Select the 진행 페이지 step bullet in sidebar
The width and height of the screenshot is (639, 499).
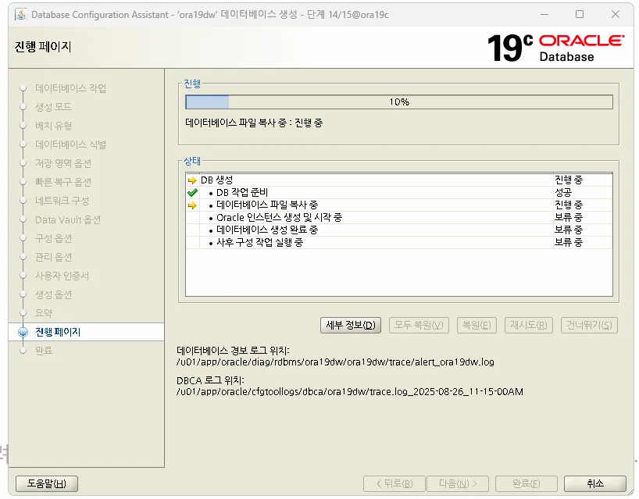point(23,332)
